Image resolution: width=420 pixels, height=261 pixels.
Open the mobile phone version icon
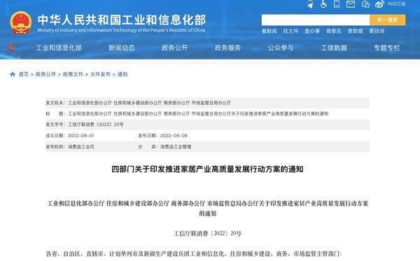click(337, 4)
